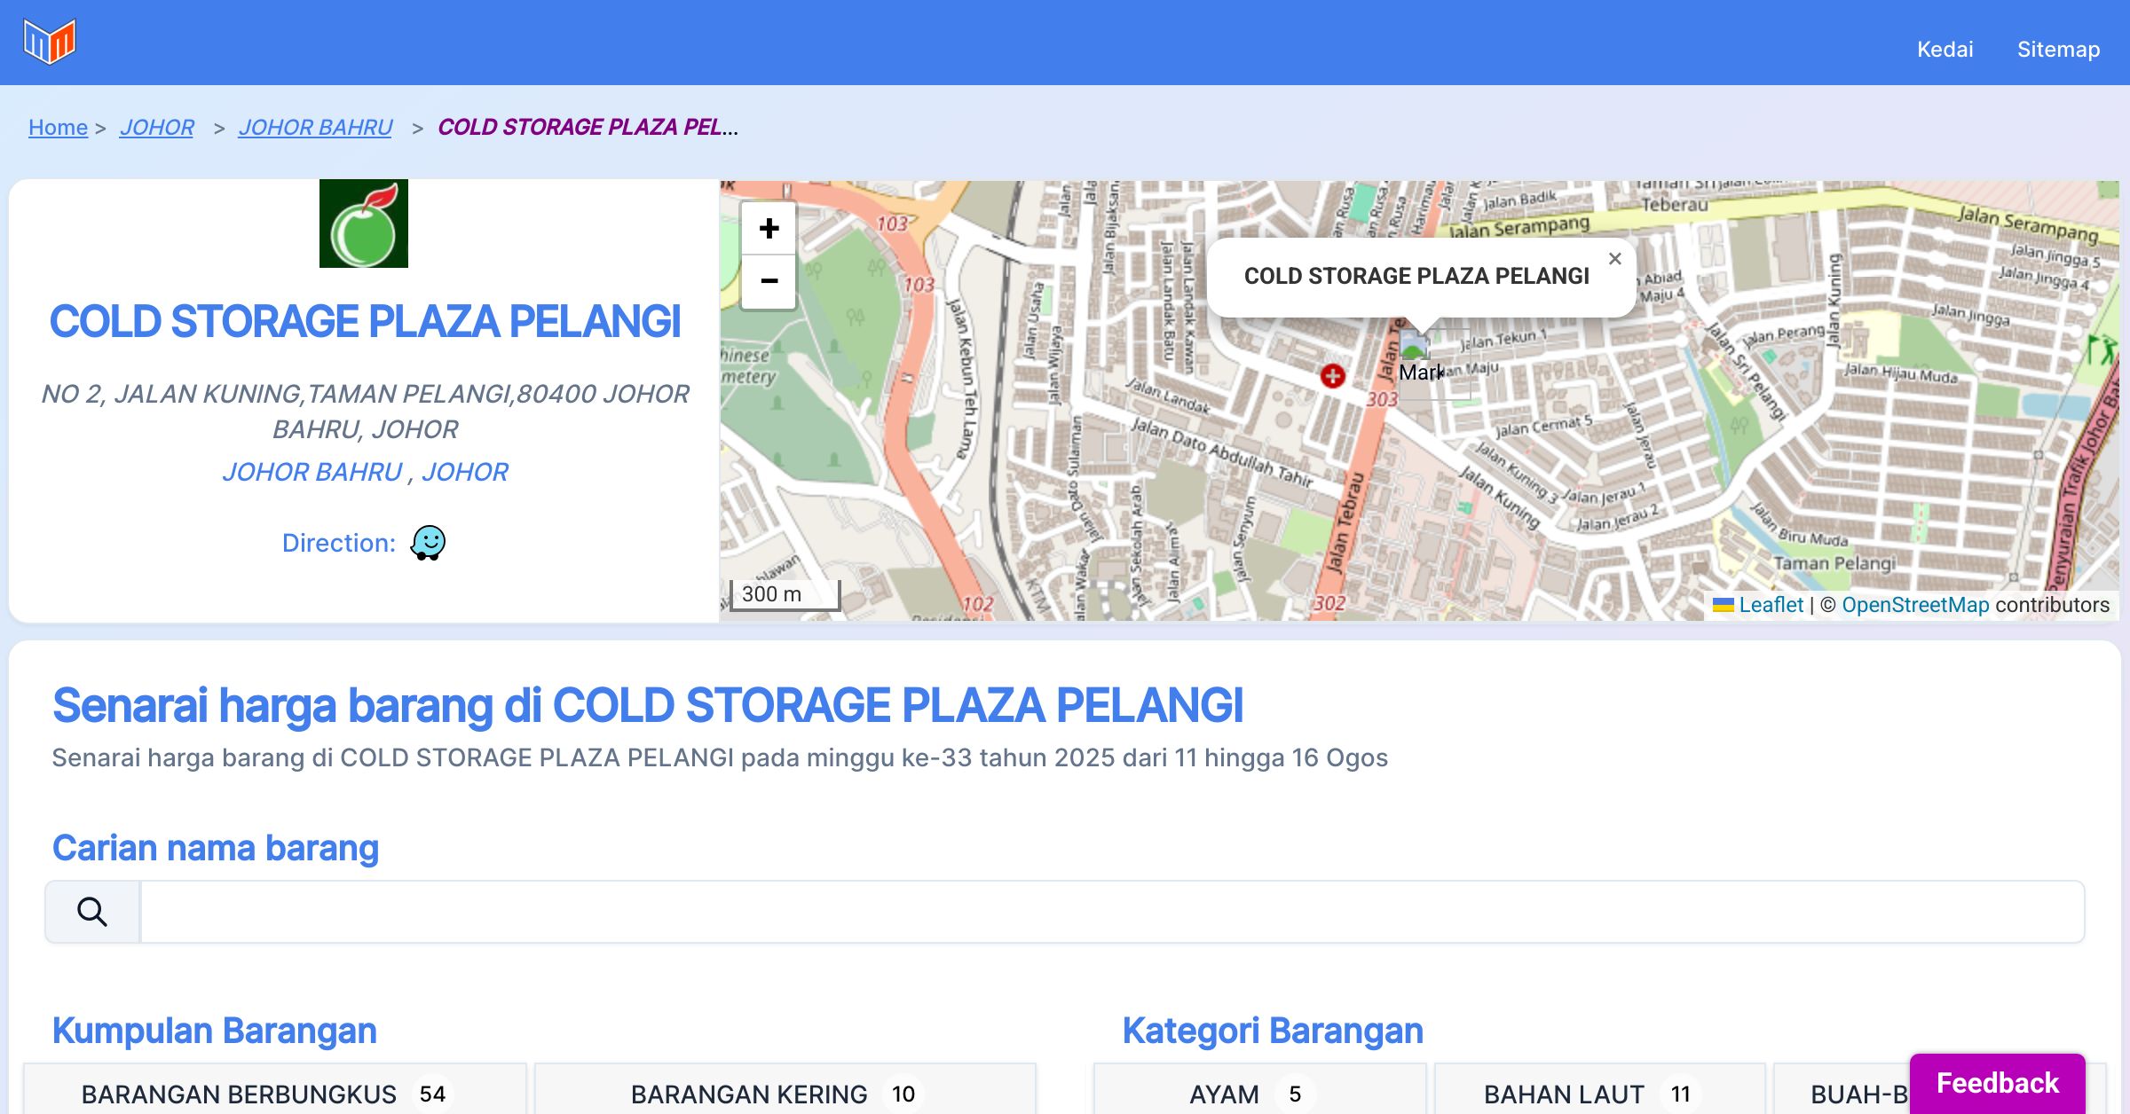Open the JOHOR BAHRU breadcrumb link
Screen dimensions: 2130x1114
(x=315, y=128)
